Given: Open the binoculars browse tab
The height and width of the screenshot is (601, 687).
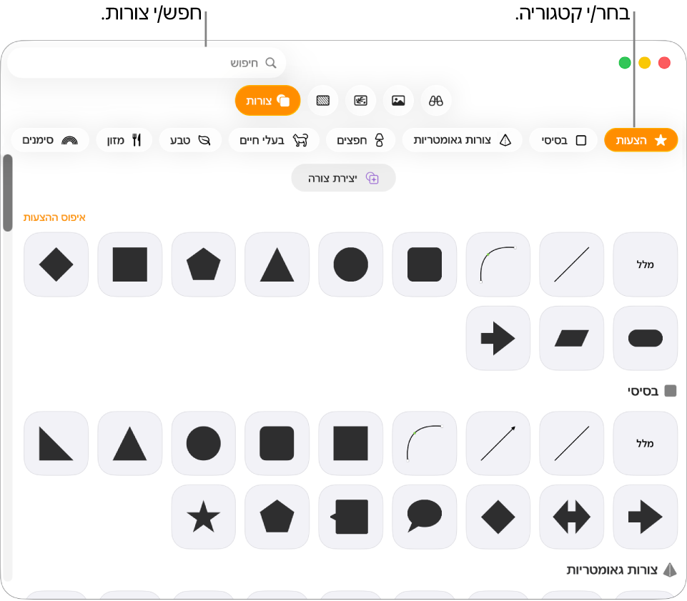Looking at the screenshot, I should pos(435,101).
